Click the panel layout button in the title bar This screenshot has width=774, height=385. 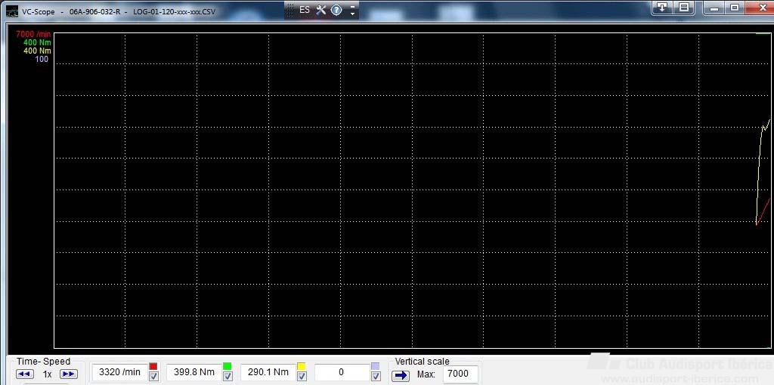(x=683, y=7)
